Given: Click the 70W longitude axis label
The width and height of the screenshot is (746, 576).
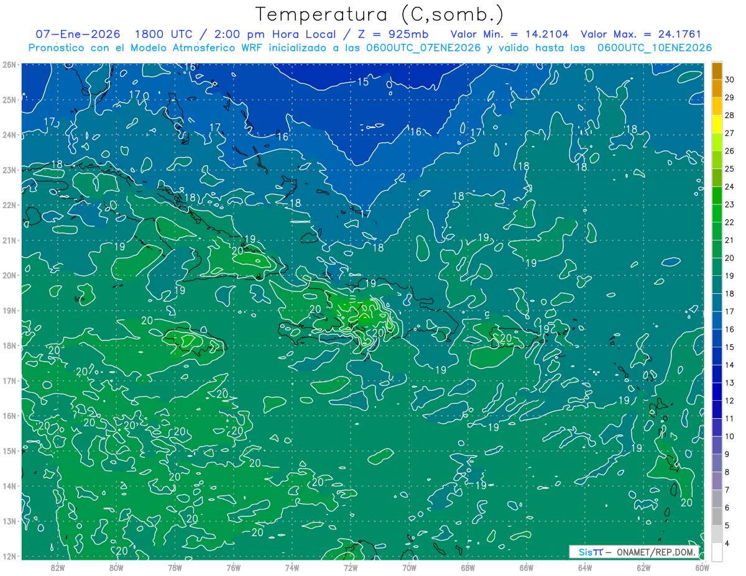Looking at the screenshot, I should tap(409, 567).
